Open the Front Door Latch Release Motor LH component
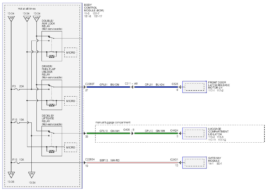Screen dimensions: 267x191 point(195,87)
